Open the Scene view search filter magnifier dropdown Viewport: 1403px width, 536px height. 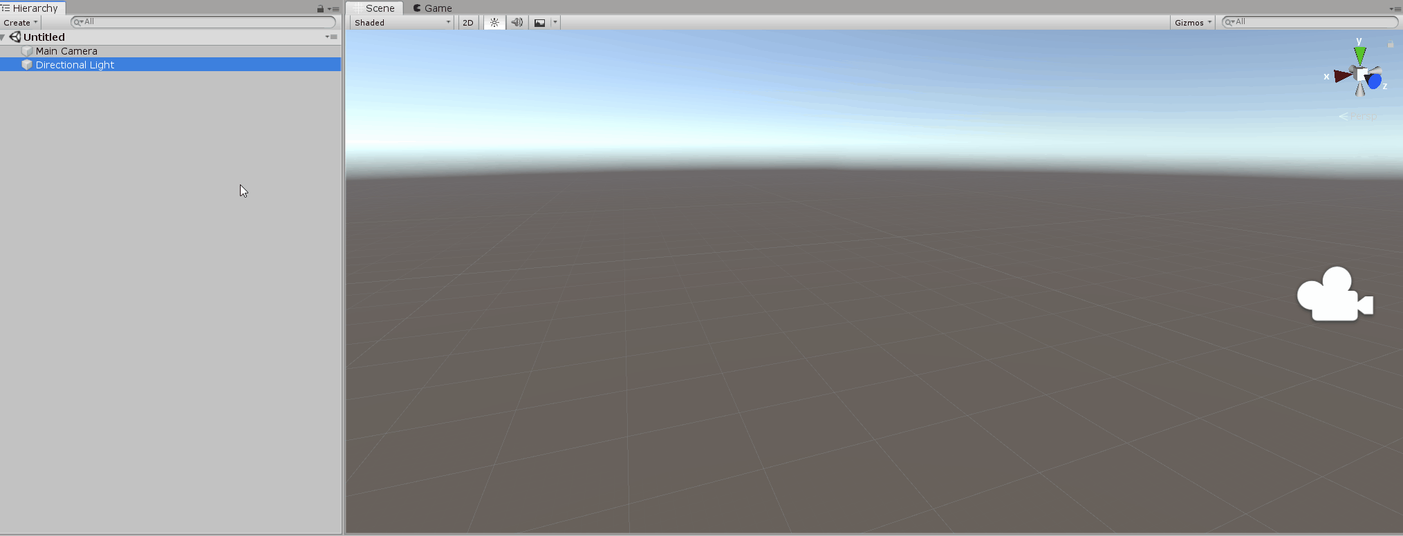tap(1230, 22)
